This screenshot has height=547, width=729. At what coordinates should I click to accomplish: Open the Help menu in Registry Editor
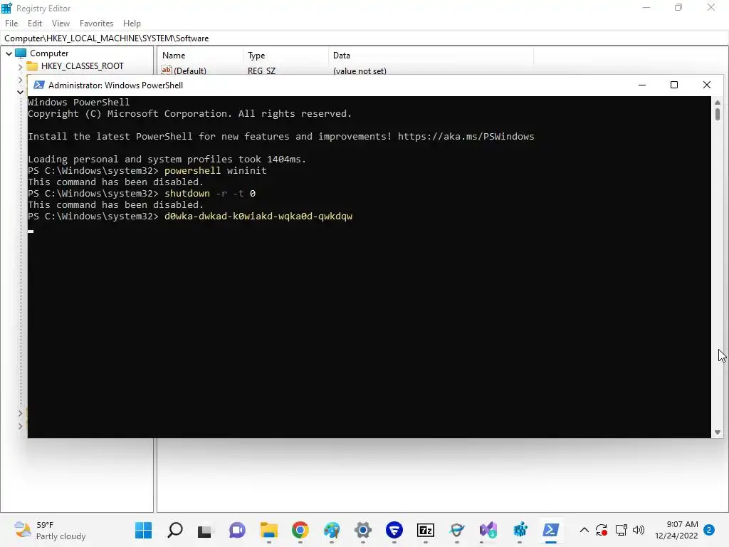pos(132,24)
